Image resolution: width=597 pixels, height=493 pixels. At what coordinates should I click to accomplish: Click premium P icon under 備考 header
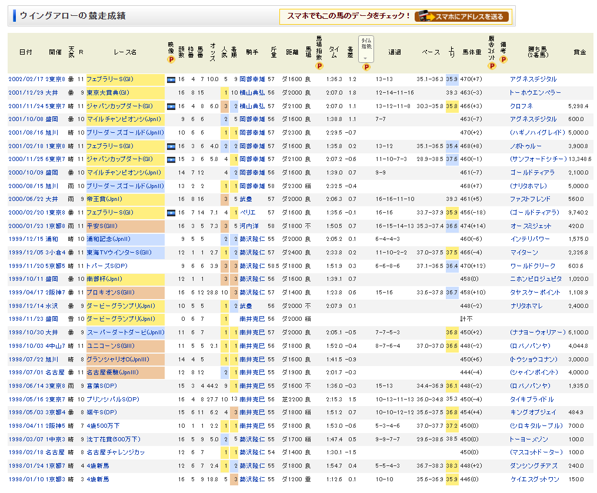click(x=503, y=59)
